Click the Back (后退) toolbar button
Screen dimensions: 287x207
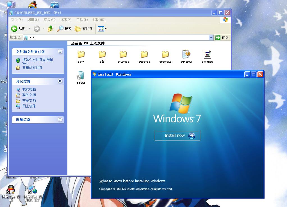point(18,29)
